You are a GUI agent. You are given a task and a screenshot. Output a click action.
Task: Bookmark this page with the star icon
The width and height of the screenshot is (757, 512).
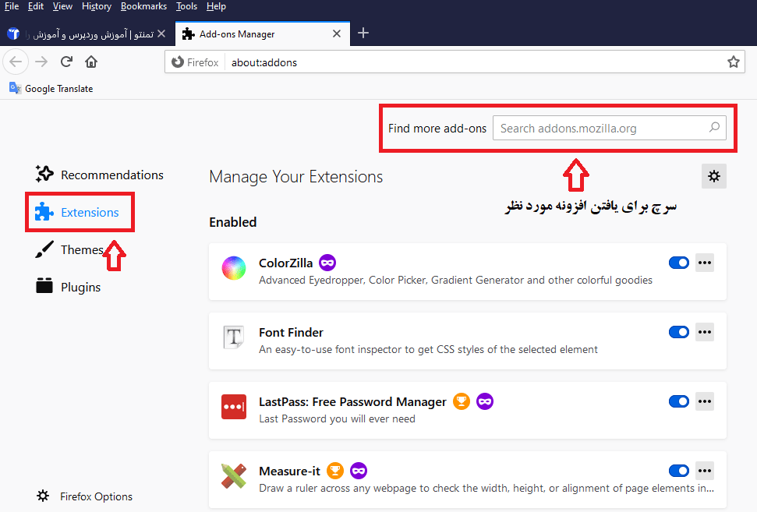734,62
